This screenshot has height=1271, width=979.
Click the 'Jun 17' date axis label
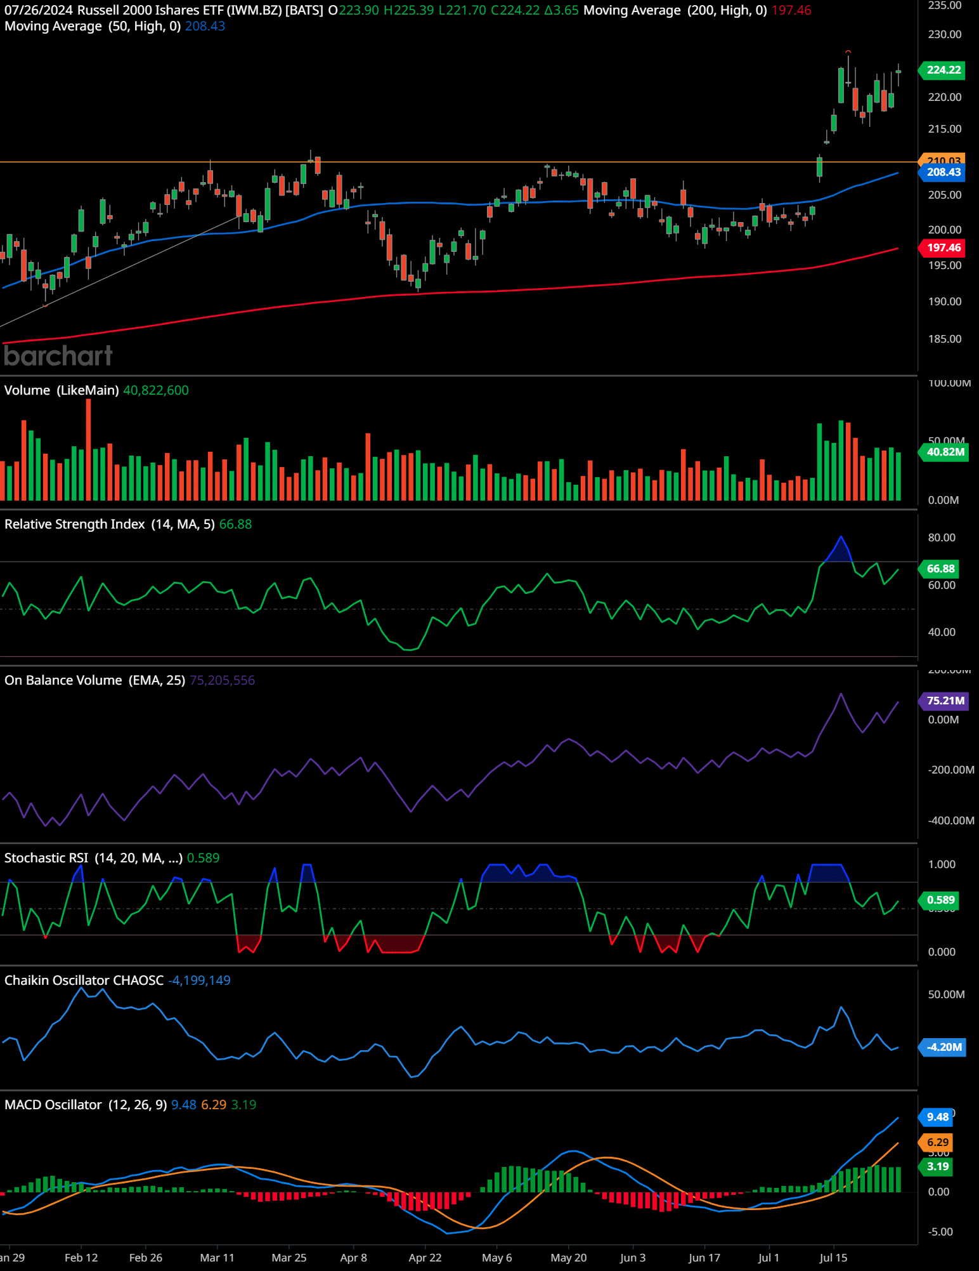(x=704, y=1258)
